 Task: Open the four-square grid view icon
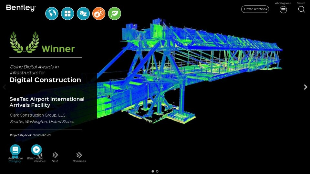(x=67, y=14)
